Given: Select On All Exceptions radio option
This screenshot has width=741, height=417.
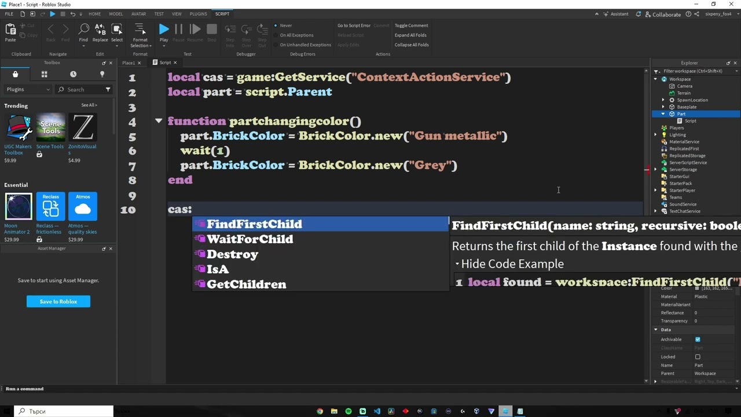Looking at the screenshot, I should (276, 35).
